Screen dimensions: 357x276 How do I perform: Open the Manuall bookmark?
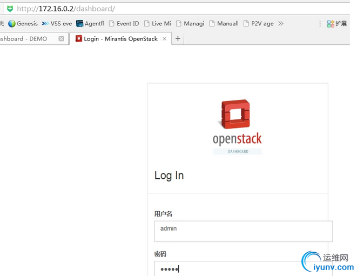click(224, 23)
